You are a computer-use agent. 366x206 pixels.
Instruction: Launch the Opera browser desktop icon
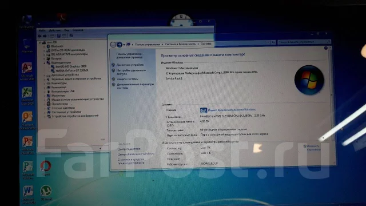(46, 168)
